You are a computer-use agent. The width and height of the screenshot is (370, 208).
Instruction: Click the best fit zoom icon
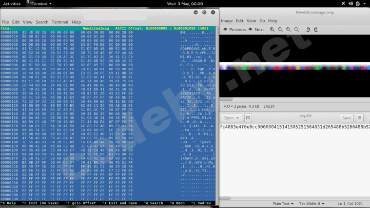click(x=296, y=30)
